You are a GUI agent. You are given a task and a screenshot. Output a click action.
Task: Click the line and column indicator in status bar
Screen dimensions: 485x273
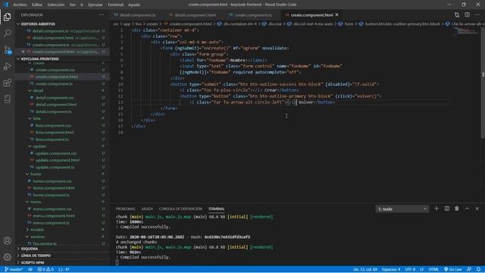click(x=365, y=269)
